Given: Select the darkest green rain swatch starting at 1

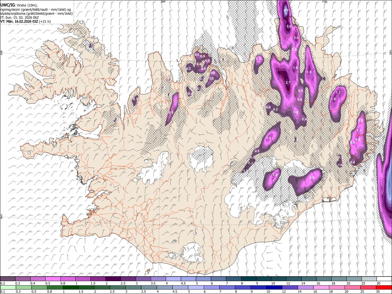Looking at the screenshot, I should point(70,287).
